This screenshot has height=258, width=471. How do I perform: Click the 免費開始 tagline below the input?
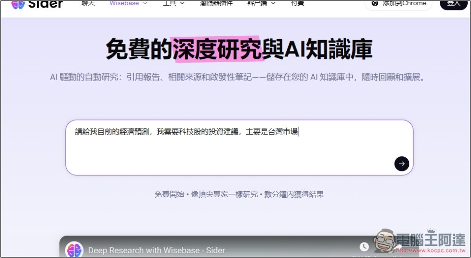(x=170, y=194)
